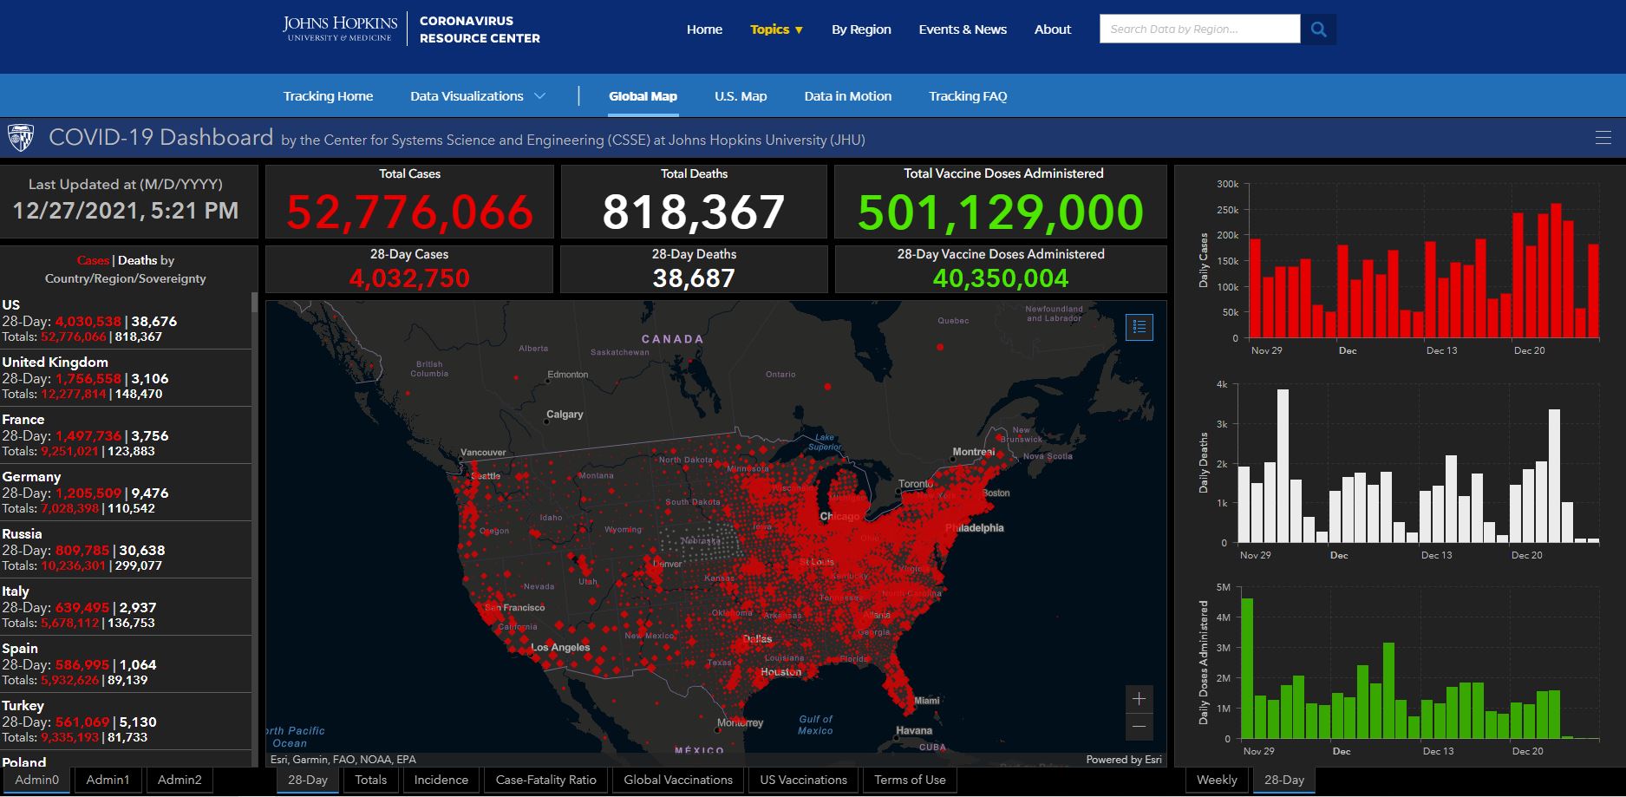Click Total Cases number 52,776,066
The image size is (1626, 797).
[x=409, y=212]
